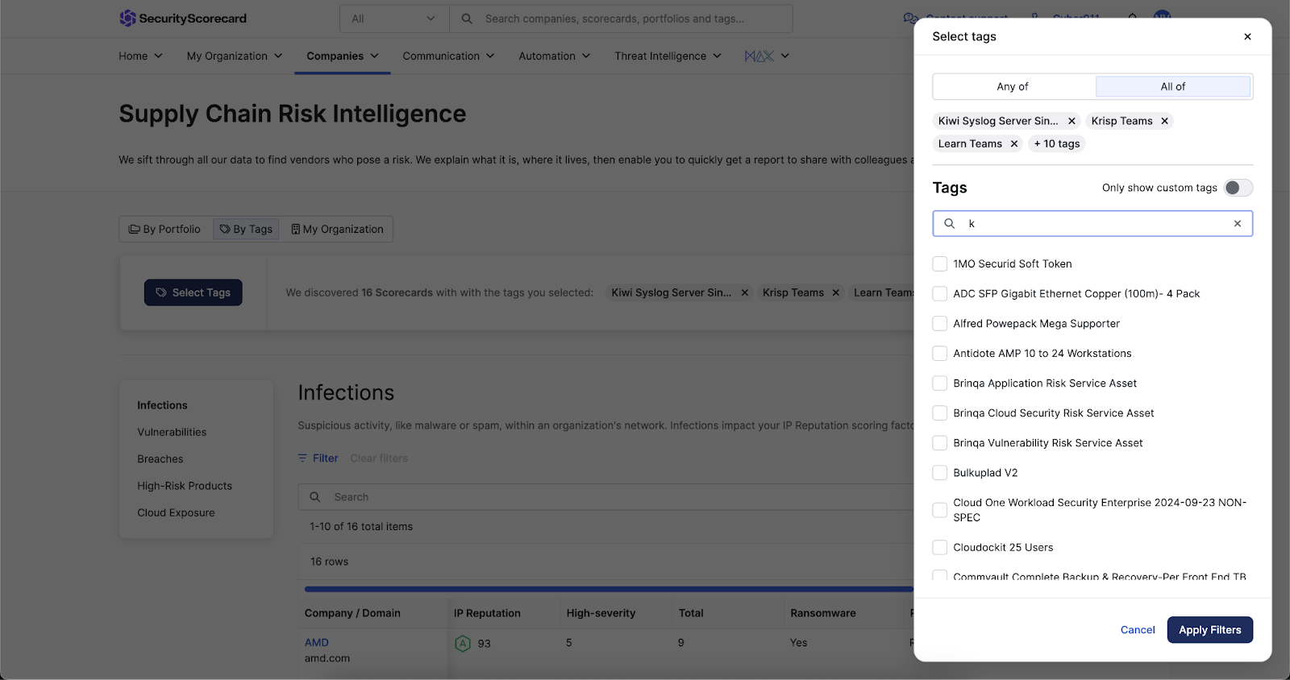The image size is (1290, 680).
Task: Check Brinqa Cloud Security Risk Service Asset
Action: [x=939, y=413]
